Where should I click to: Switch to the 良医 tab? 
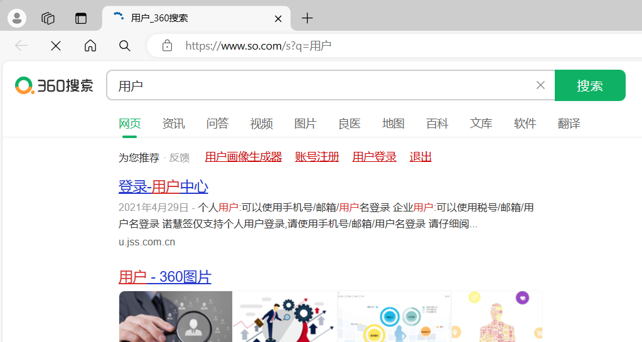point(350,123)
